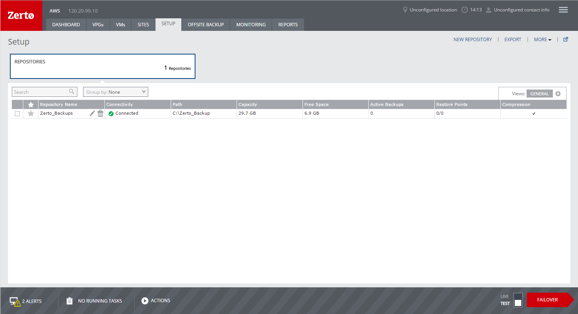Click the Actions play icon
The image size is (578, 314).
pos(145,301)
